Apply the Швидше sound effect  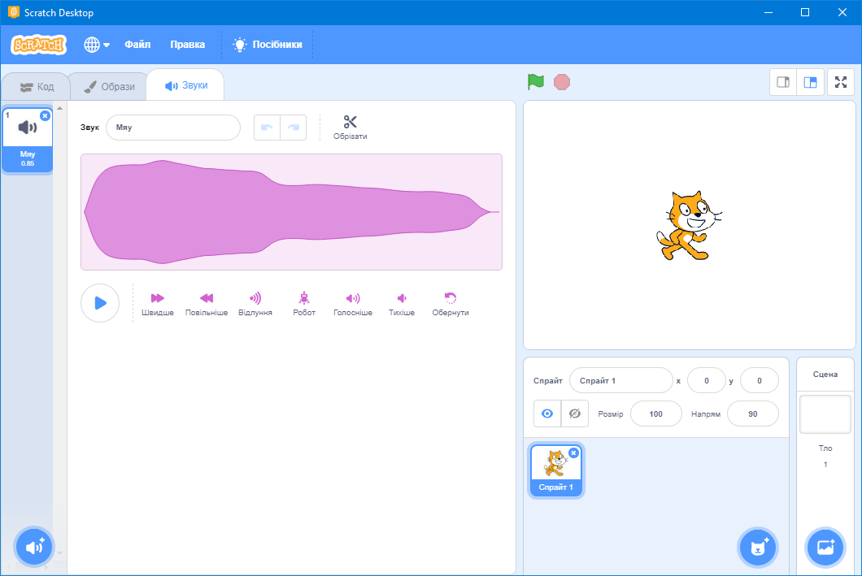point(157,302)
